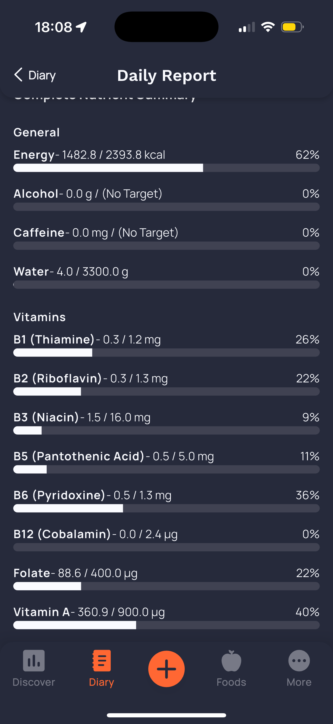Open the Discover bar-chart icon

34,660
